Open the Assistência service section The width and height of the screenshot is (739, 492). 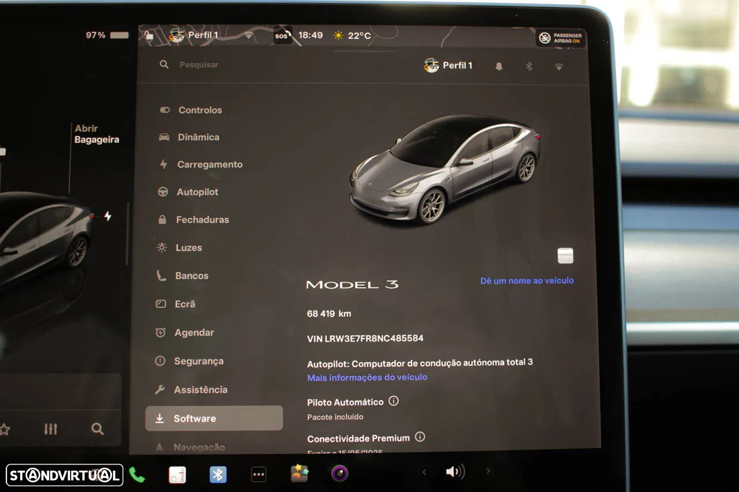click(191, 390)
